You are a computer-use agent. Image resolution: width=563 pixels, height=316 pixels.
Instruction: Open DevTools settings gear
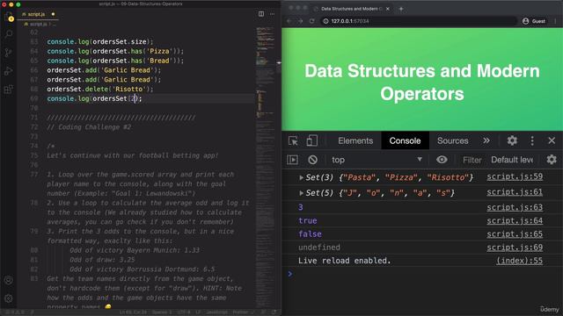click(512, 140)
